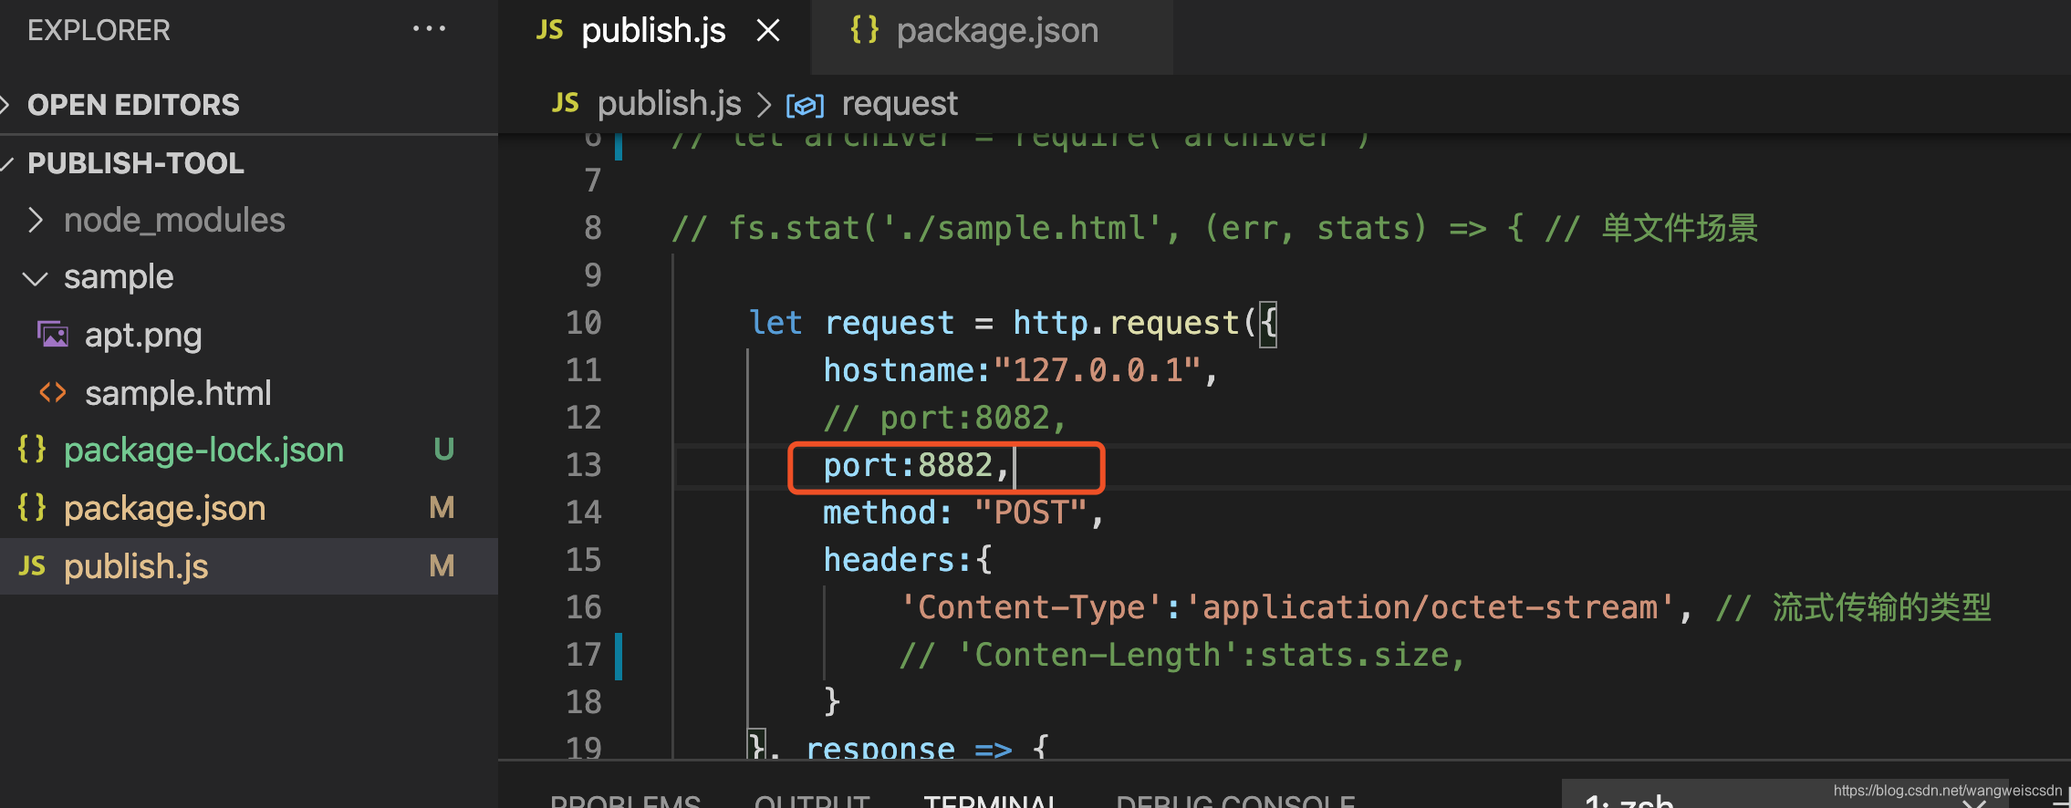Click the headers:{ line

point(908,560)
